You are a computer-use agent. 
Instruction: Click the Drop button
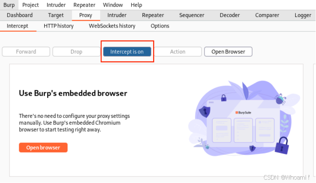tap(76, 52)
